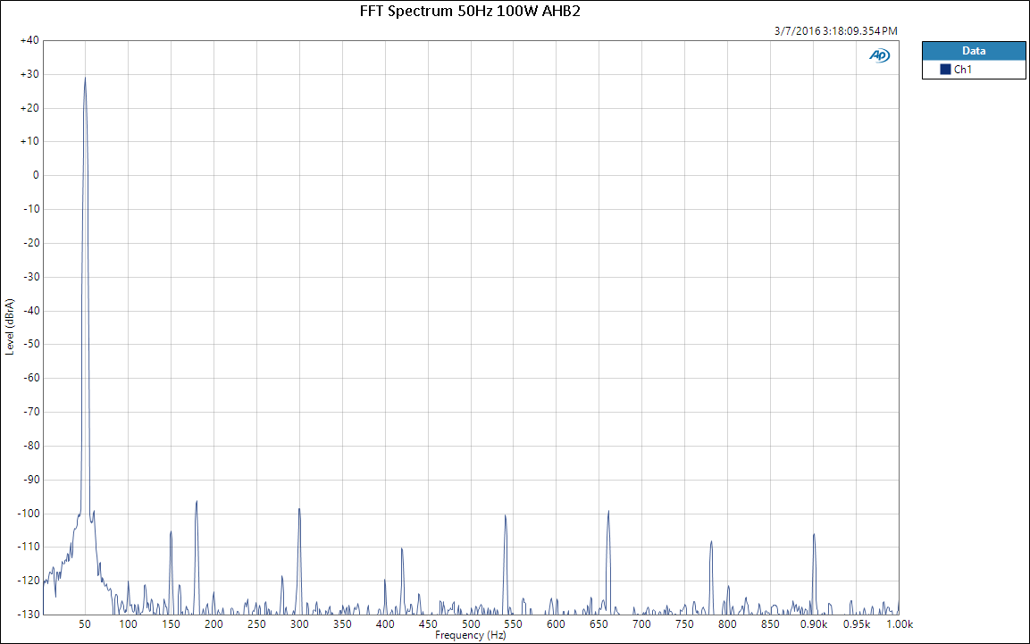Click the Frequency (Hz) axis title
Viewport: 1030px width, 644px height.
(470, 635)
